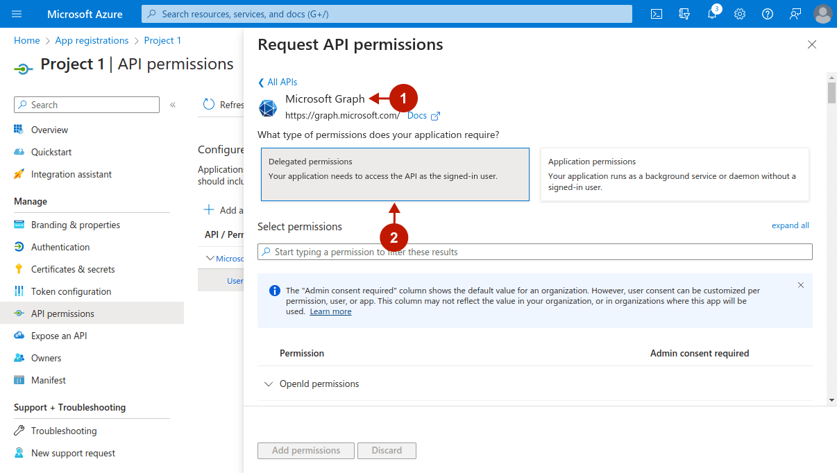Open Authentication in the Manage menu
The image size is (837, 473).
[60, 247]
